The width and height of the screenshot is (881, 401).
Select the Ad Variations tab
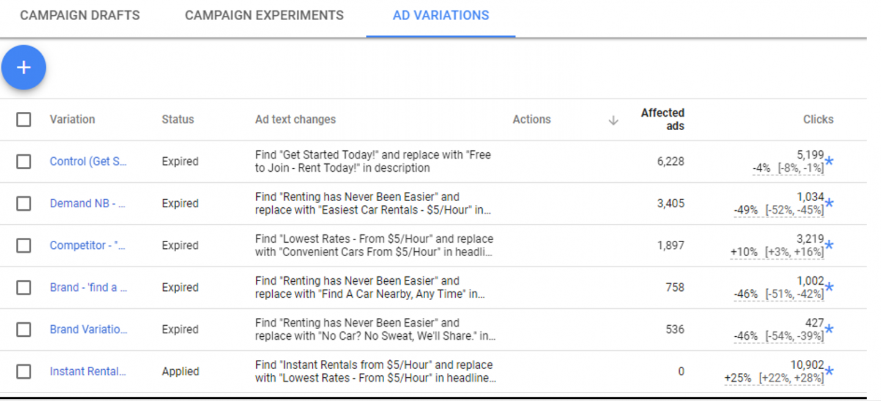pos(441,15)
